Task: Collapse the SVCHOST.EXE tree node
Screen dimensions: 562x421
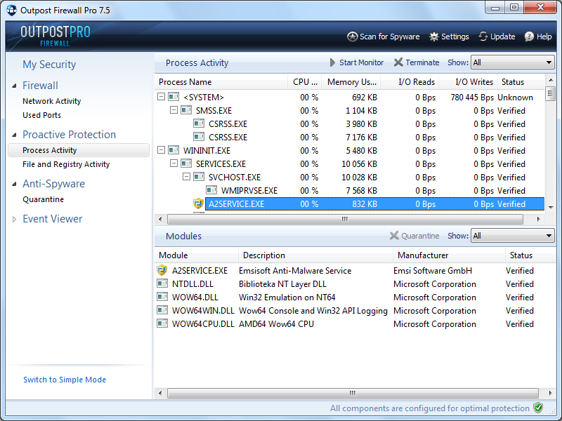Action: 187,178
